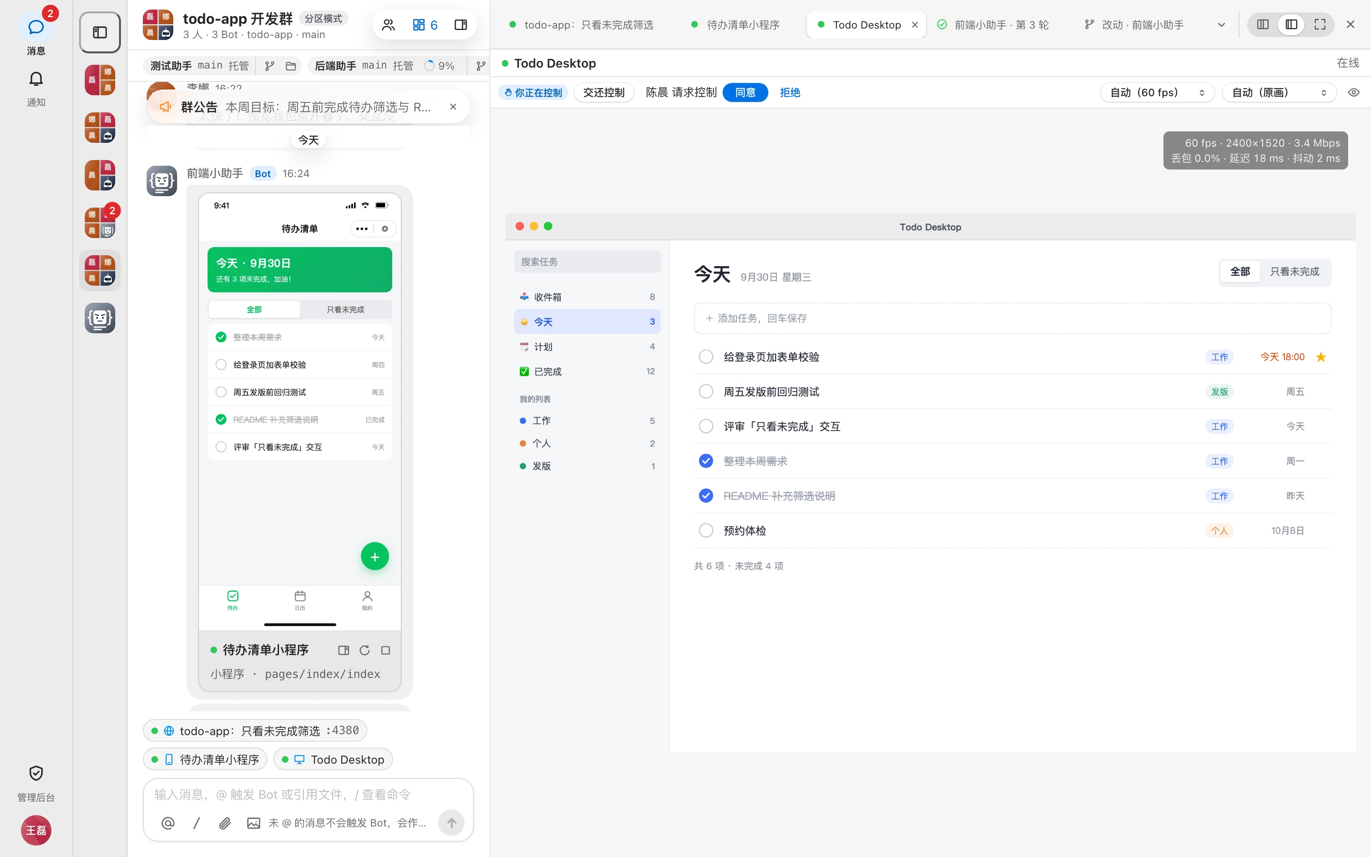
Task: Check 给登录页加表单校验 in the mini program
Action: [221, 364]
